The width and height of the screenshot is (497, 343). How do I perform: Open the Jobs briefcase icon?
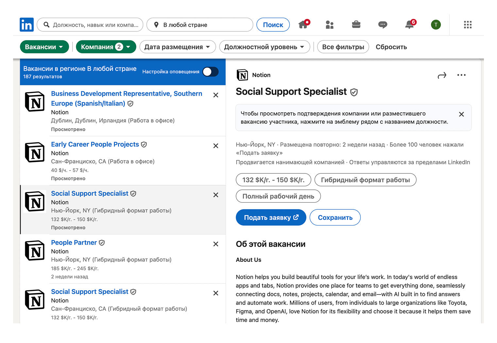point(356,25)
